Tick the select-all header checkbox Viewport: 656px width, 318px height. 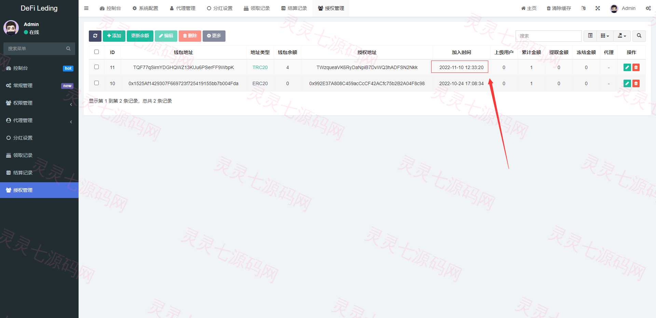(96, 52)
